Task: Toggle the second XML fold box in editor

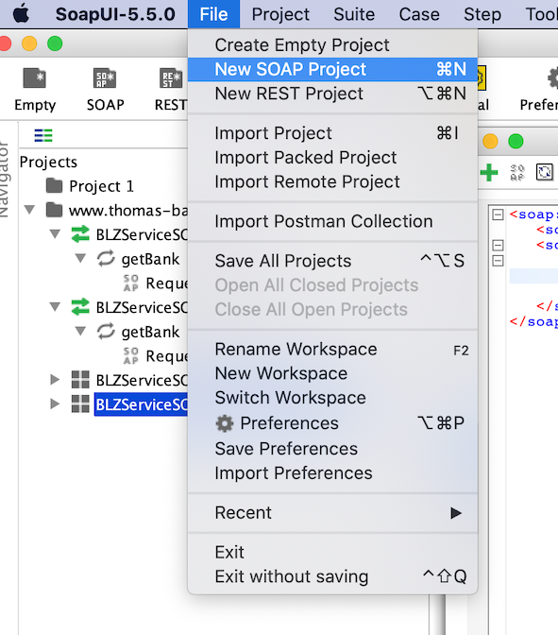Action: (x=498, y=245)
